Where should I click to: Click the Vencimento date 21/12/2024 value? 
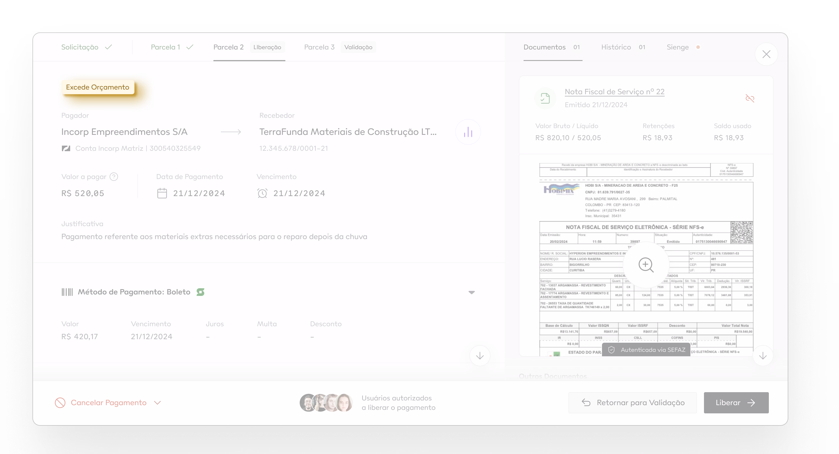coord(299,193)
